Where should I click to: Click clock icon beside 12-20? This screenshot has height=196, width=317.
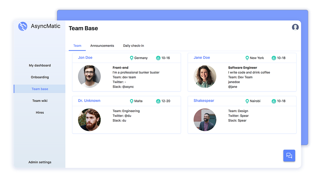tap(158, 101)
